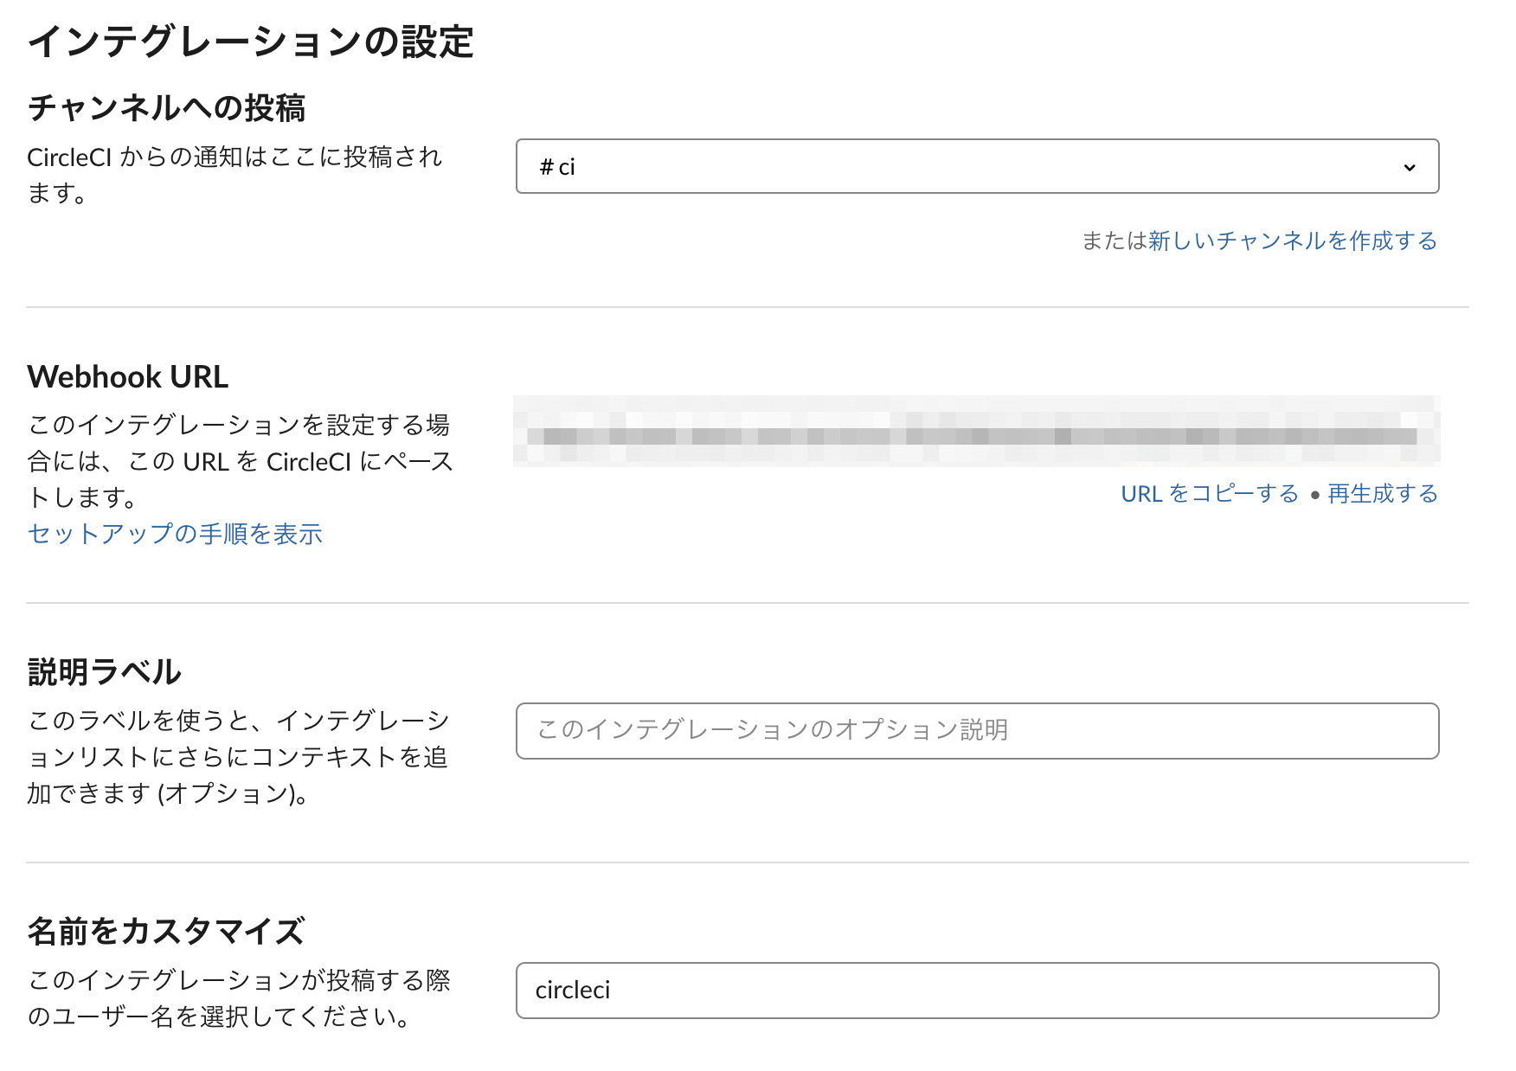
Task: Click the chevron arrow in channel selector
Action: click(1410, 167)
